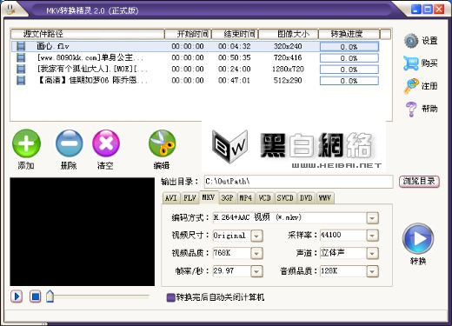Click the start time (开始时间) column header
This screenshot has width=452, height=326.
(188, 34)
